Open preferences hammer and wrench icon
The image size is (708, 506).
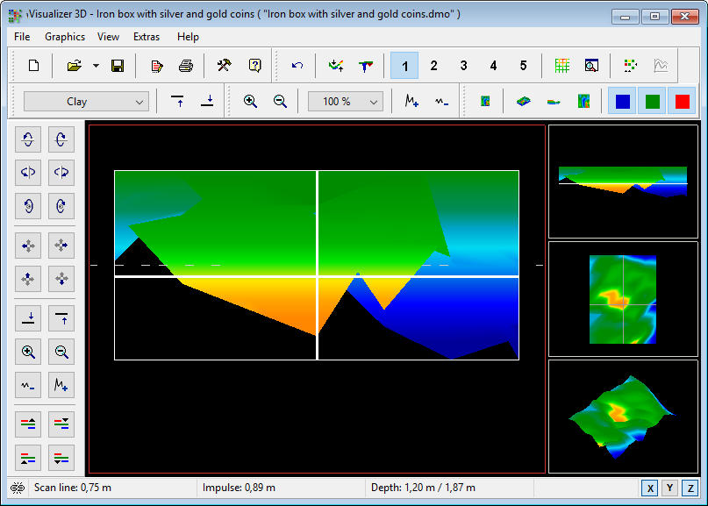click(x=224, y=66)
